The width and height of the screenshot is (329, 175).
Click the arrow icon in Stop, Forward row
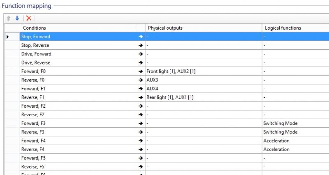pyautogui.click(x=141, y=37)
